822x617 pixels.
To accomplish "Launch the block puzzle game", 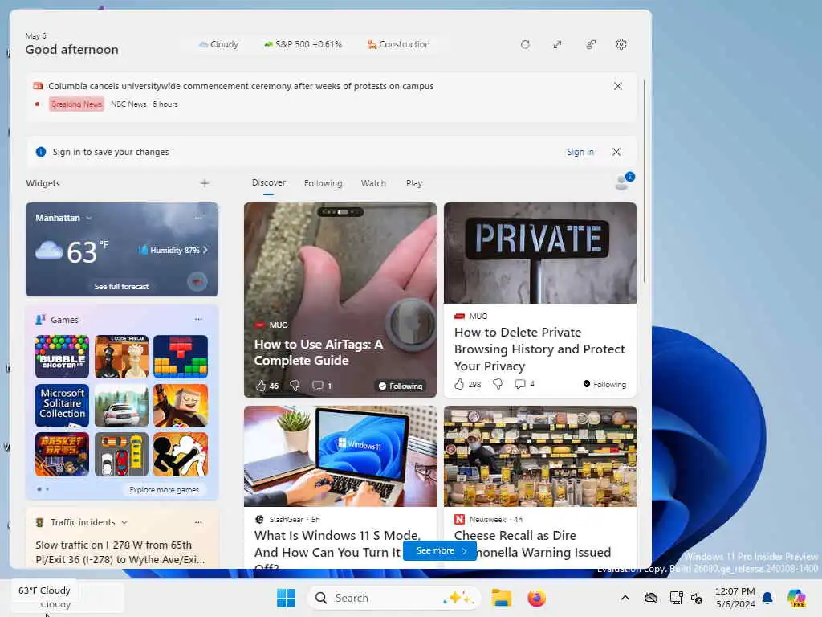I will point(181,357).
